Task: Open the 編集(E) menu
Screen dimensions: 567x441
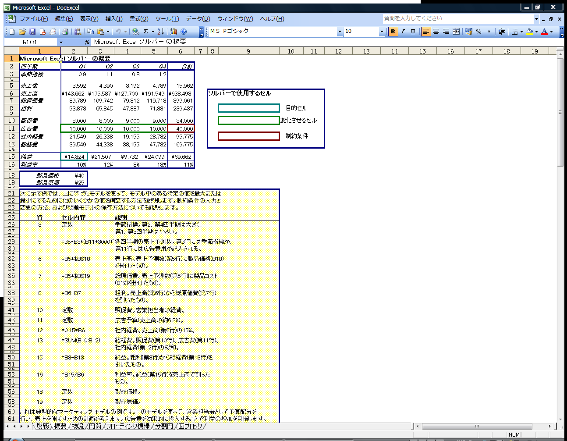Action: click(x=64, y=19)
